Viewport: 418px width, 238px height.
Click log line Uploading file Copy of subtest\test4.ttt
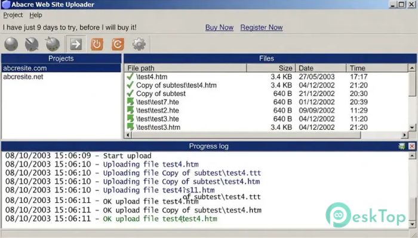pyautogui.click(x=133, y=173)
